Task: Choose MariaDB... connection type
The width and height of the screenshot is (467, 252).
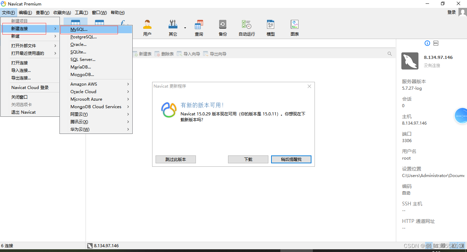Action: pyautogui.click(x=96, y=67)
